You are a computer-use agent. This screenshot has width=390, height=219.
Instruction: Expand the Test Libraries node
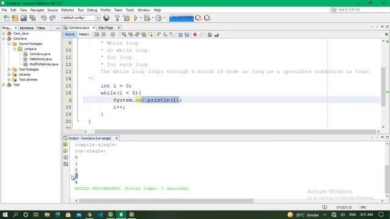9,80
